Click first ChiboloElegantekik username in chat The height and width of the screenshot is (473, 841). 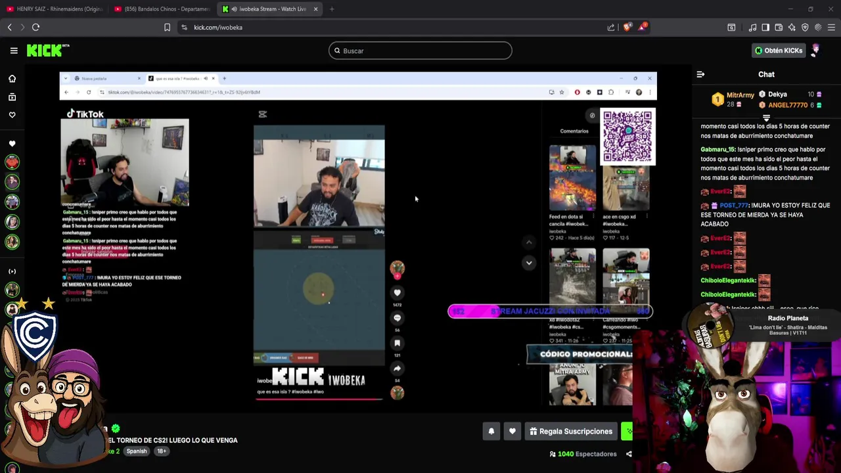729,281
